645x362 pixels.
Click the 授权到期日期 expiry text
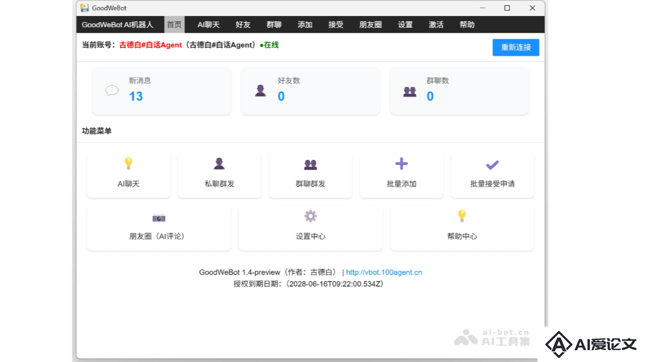309,284
